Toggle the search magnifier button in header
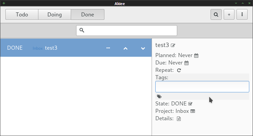This screenshot has width=253, height=136. point(216,14)
